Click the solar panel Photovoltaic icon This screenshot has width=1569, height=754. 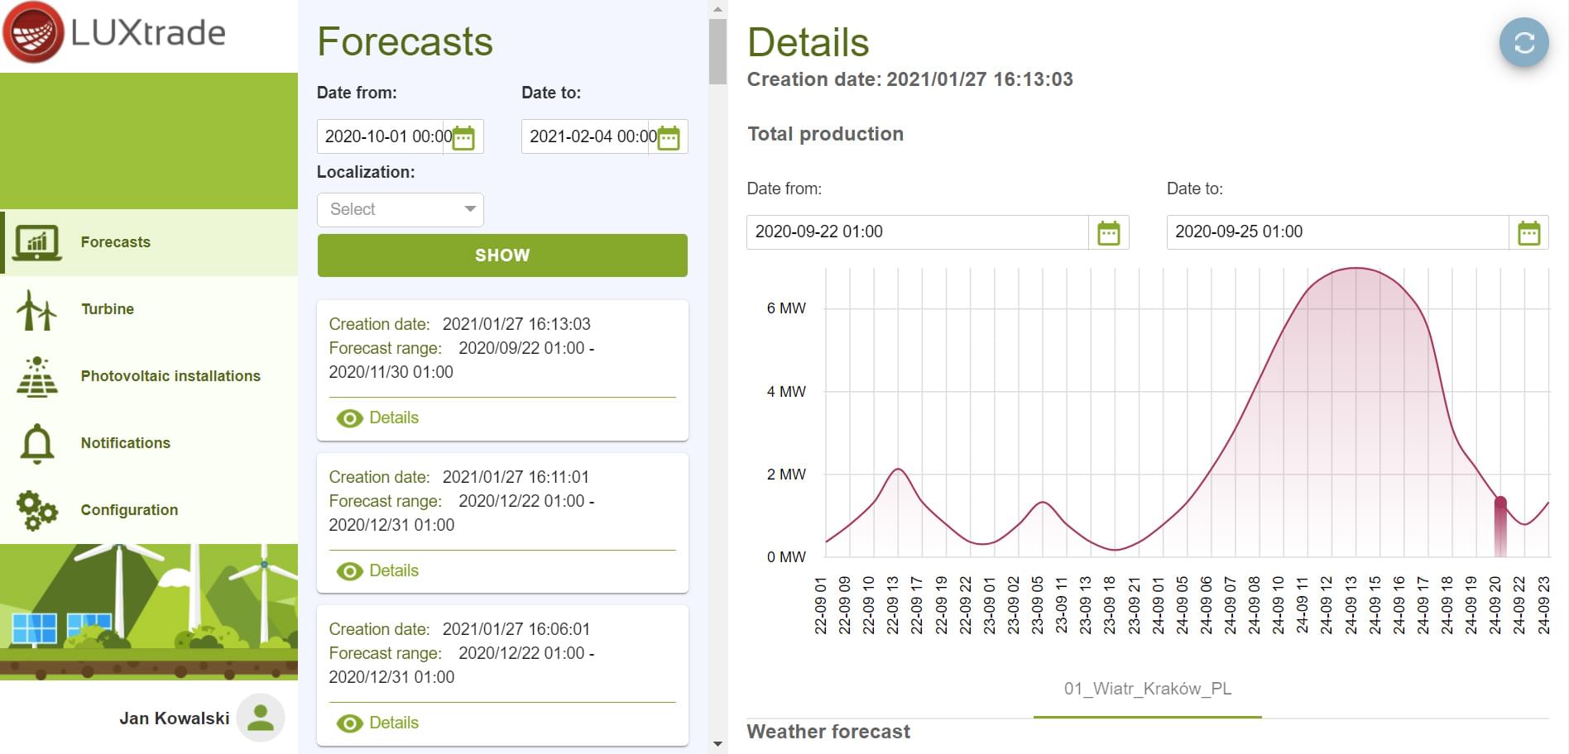pos(36,376)
